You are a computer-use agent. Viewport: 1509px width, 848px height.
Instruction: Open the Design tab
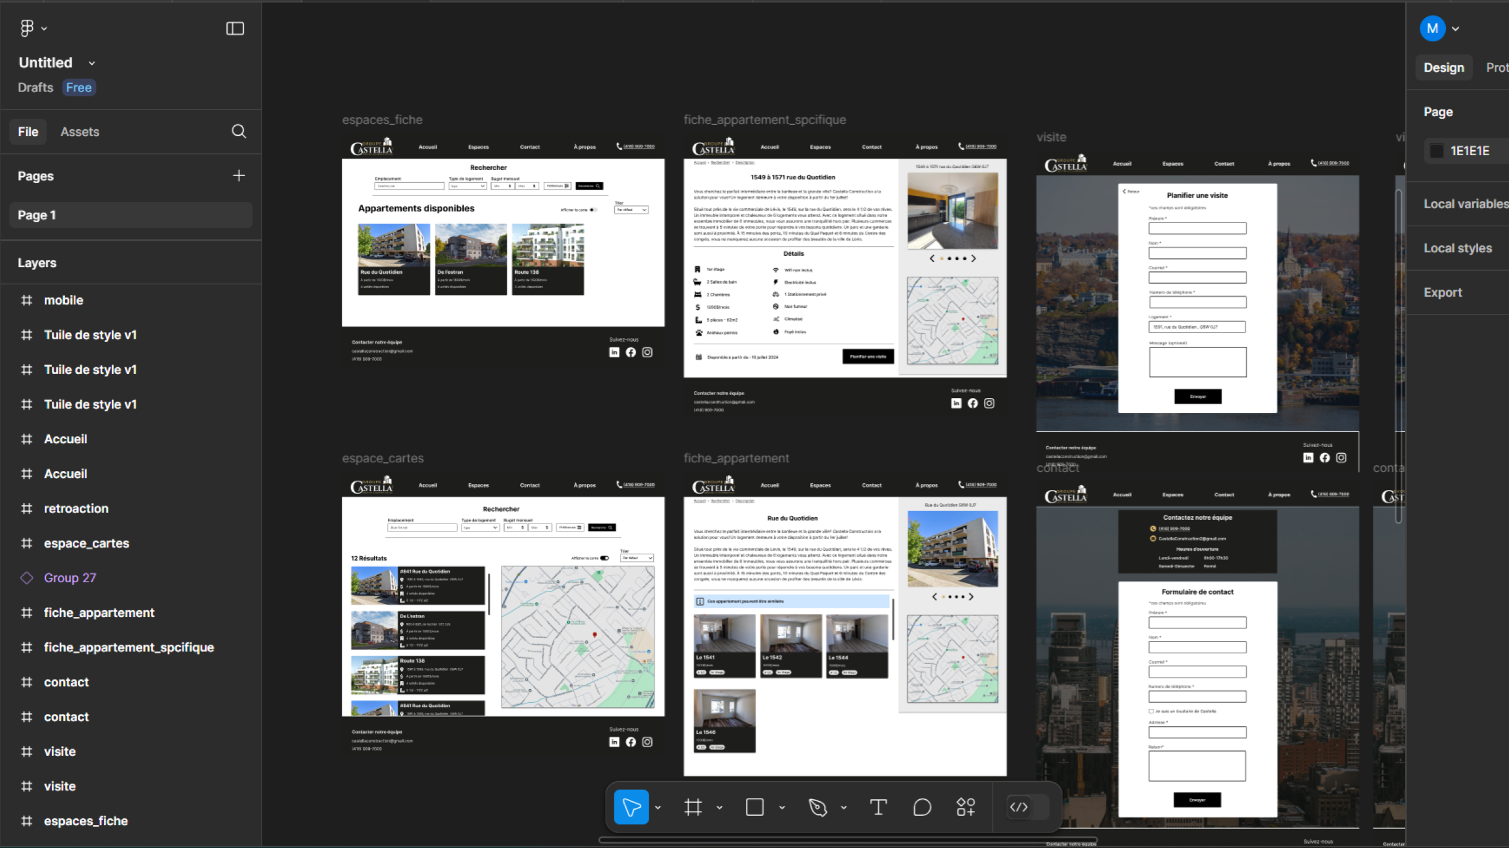1443,67
